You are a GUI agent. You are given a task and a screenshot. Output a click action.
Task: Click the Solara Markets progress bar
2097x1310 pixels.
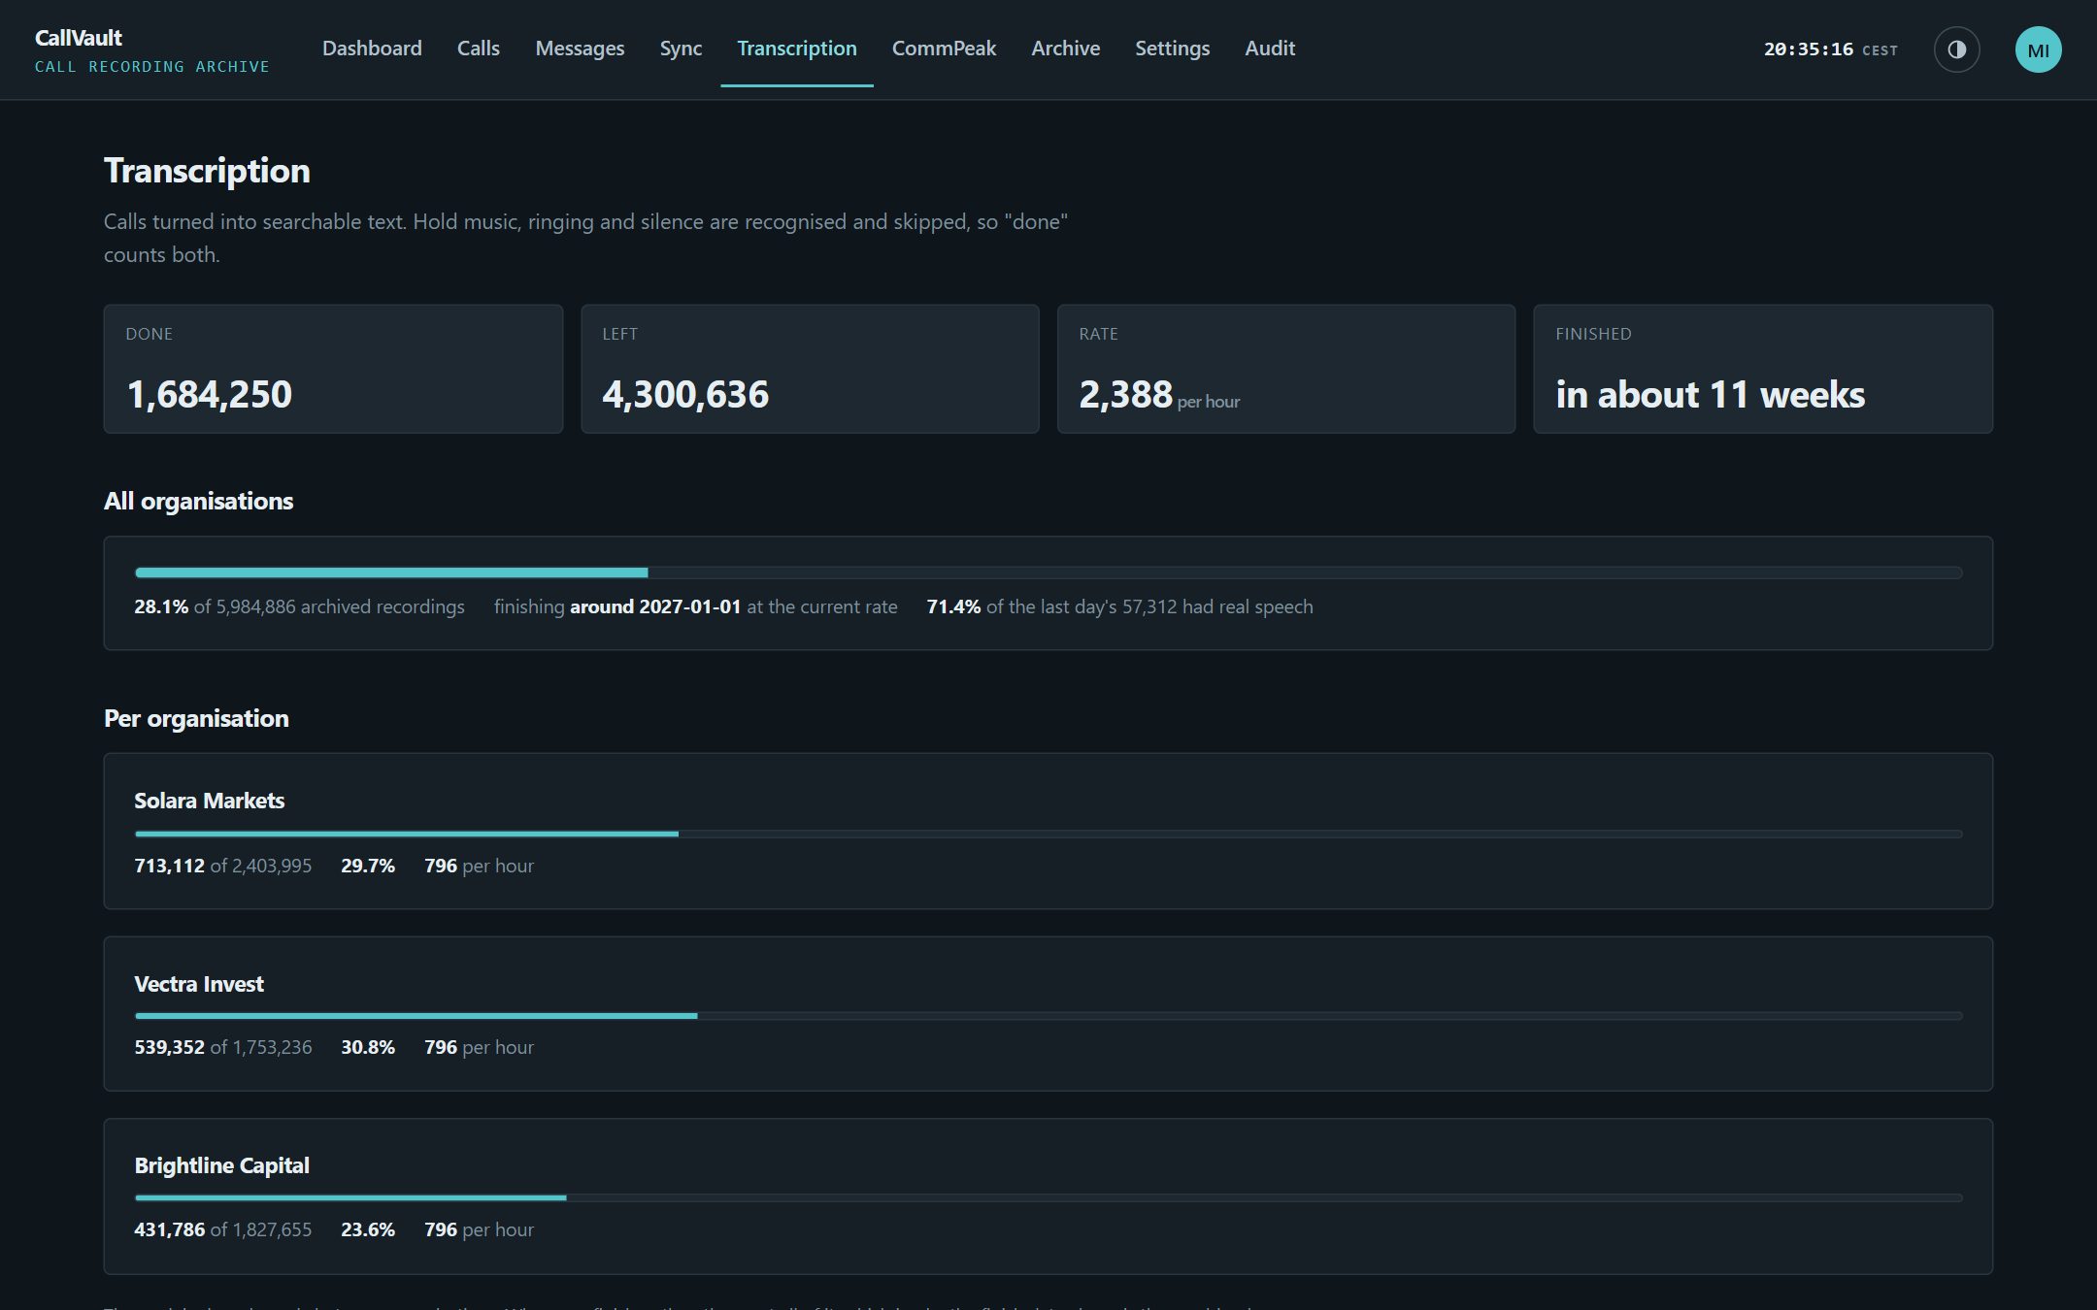[1048, 834]
